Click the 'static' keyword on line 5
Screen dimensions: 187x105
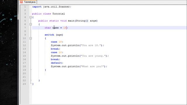point(54,21)
